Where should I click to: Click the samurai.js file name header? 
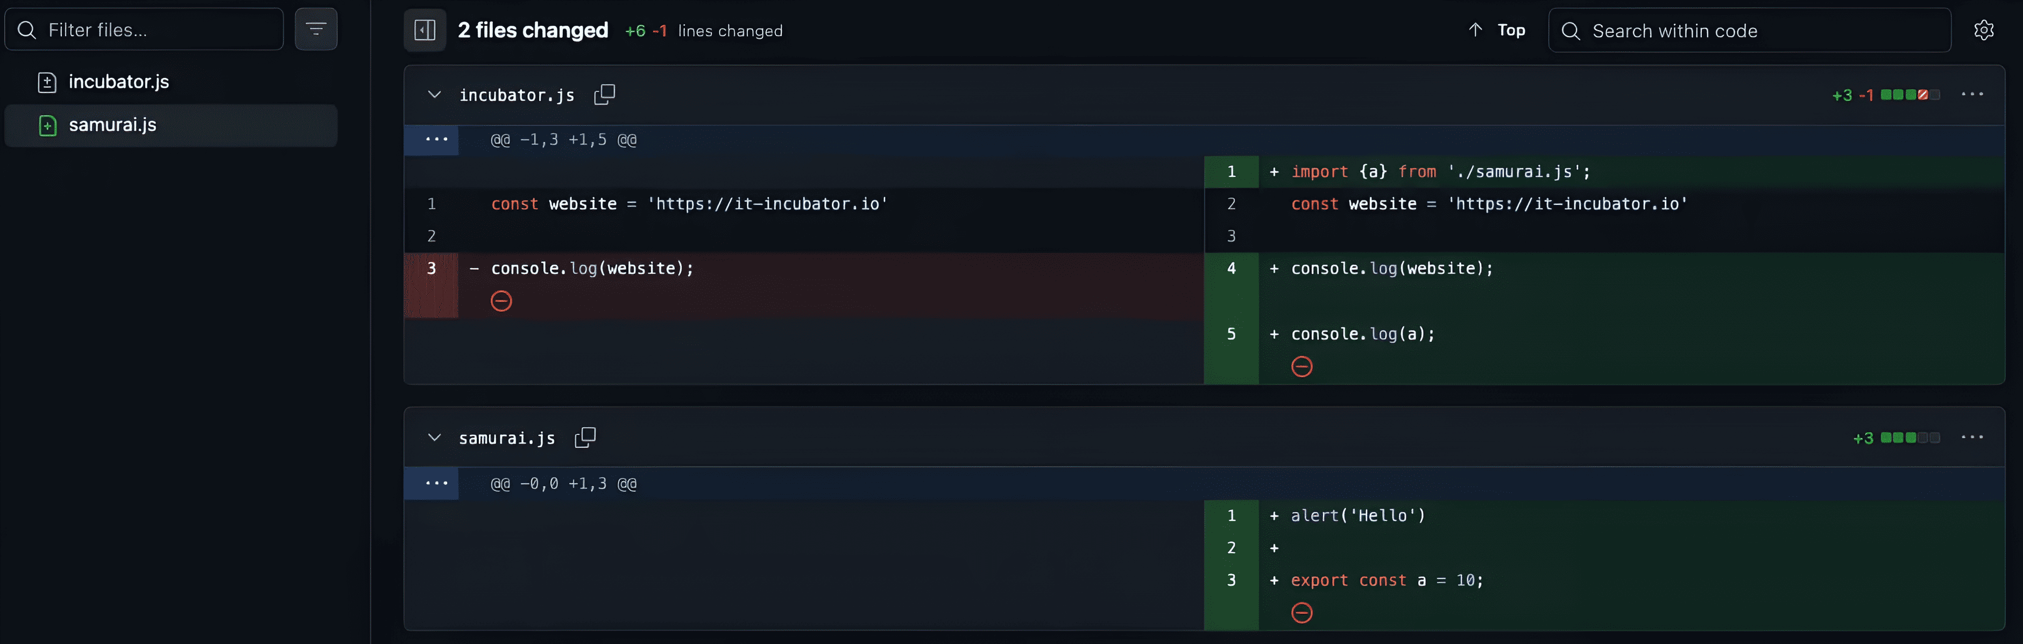click(506, 438)
